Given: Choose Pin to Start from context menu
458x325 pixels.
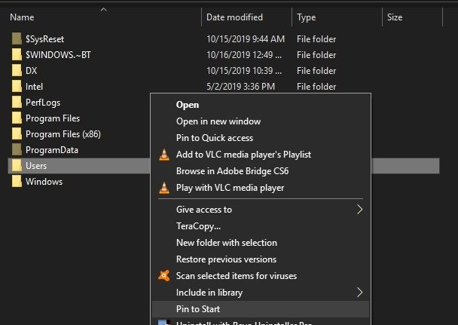Looking at the screenshot, I should pyautogui.click(x=197, y=309).
